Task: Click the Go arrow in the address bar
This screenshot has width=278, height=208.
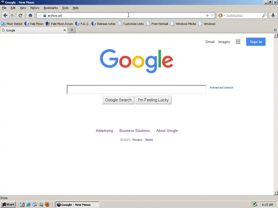Action: (207, 15)
